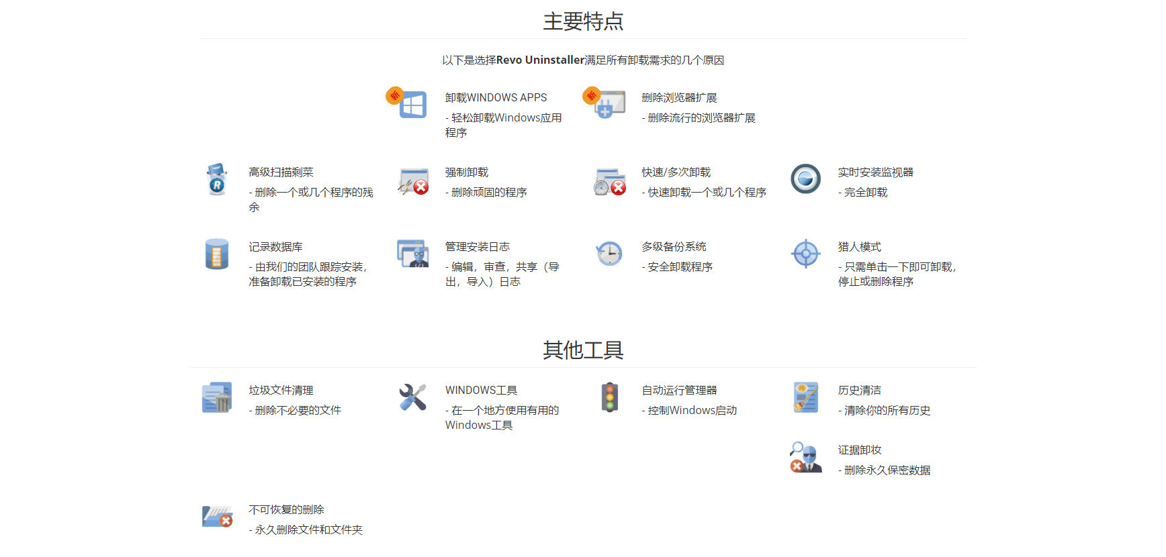The image size is (1166, 557).
Task: Open the 强制卸载 heading
Action: 467,172
